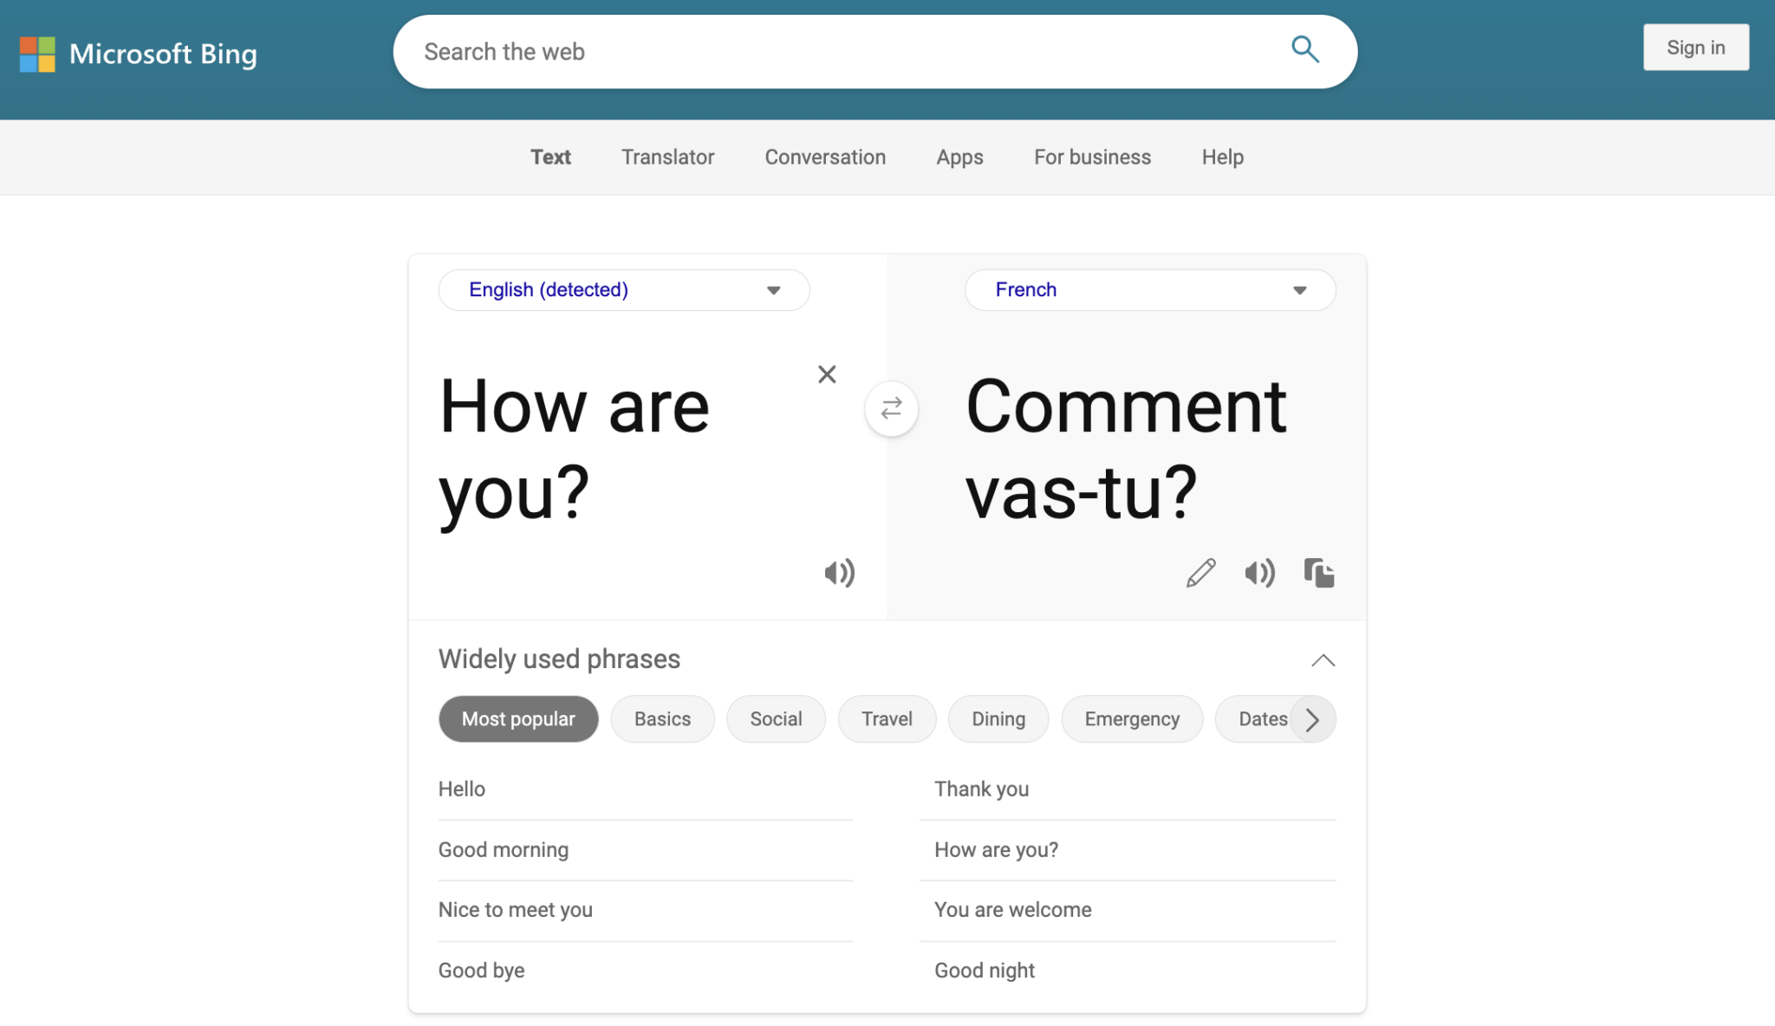Image resolution: width=1775 pixels, height=1026 pixels.
Task: Clear the input text with the X icon
Action: 827,373
